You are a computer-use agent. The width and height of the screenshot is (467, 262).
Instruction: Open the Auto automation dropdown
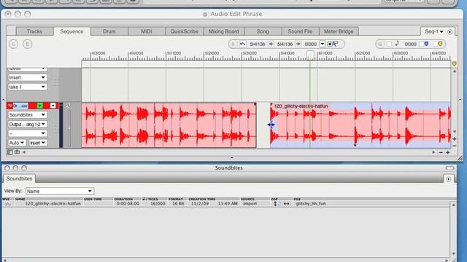point(17,143)
